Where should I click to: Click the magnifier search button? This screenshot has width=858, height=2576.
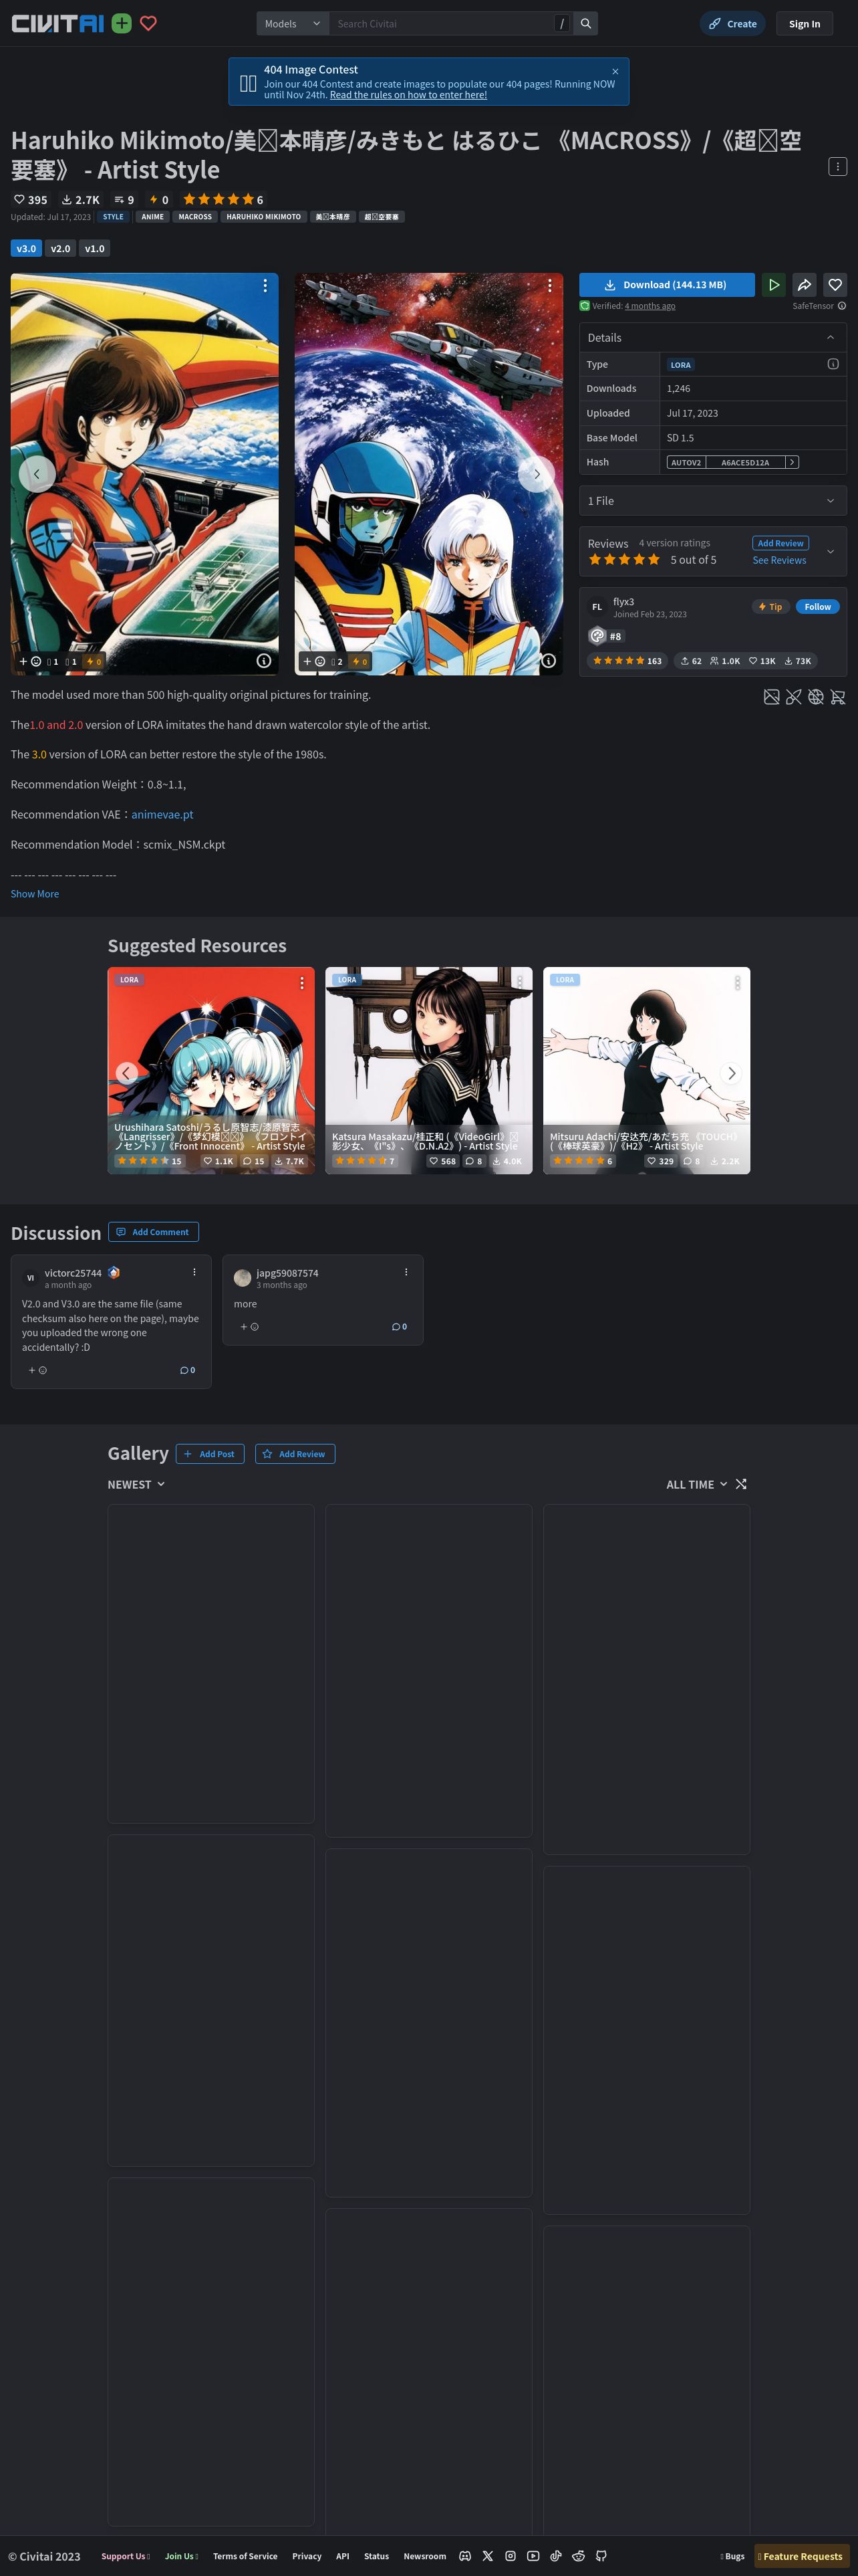pos(586,23)
